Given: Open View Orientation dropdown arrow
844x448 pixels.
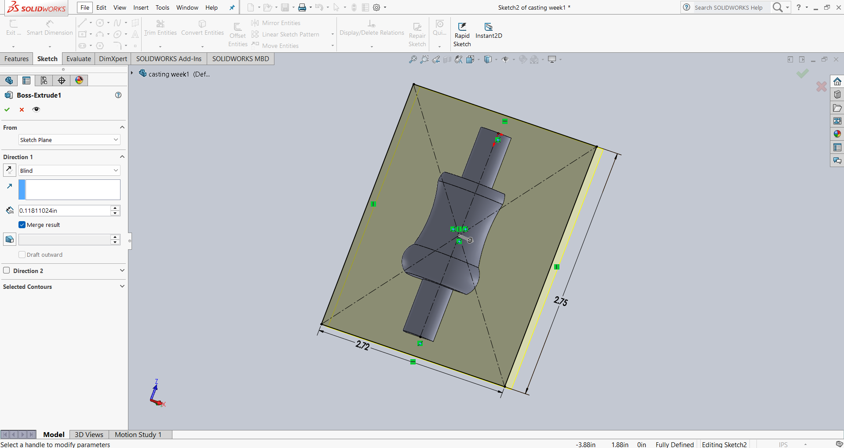Looking at the screenshot, I should point(478,59).
